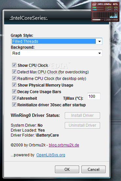Image resolution: width=121 pixels, height=181 pixels.
Task: Toggle Realtime CPU Clock checkbox
Action: [14, 78]
